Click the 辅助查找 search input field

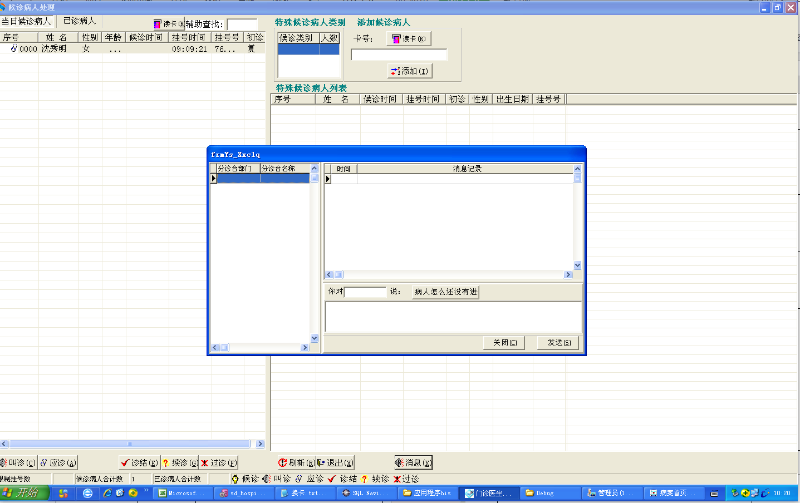pos(242,24)
